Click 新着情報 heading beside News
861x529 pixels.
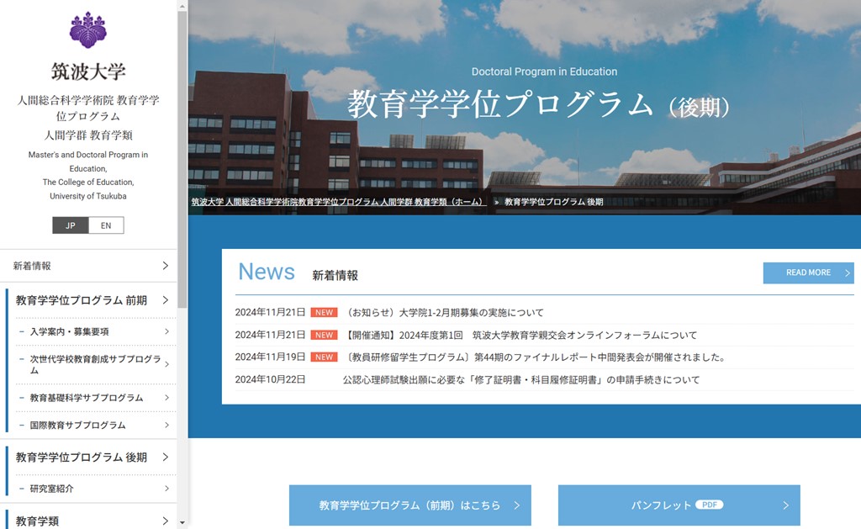click(x=335, y=276)
